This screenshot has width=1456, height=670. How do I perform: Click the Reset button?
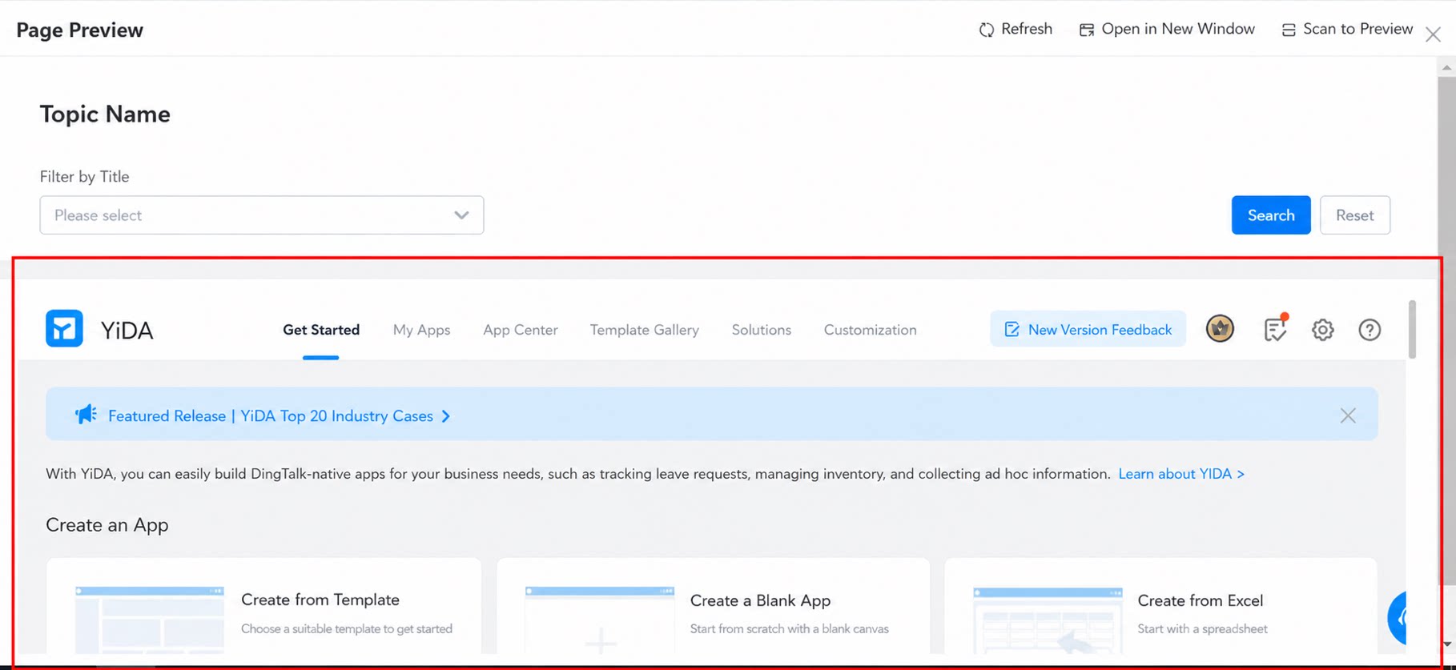pyautogui.click(x=1355, y=215)
